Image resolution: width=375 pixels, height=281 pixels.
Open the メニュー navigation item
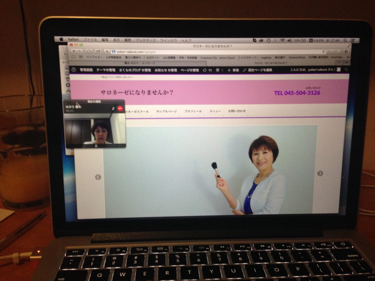point(215,111)
